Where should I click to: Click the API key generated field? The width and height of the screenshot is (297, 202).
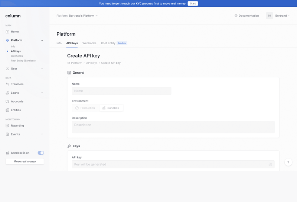pos(173,164)
